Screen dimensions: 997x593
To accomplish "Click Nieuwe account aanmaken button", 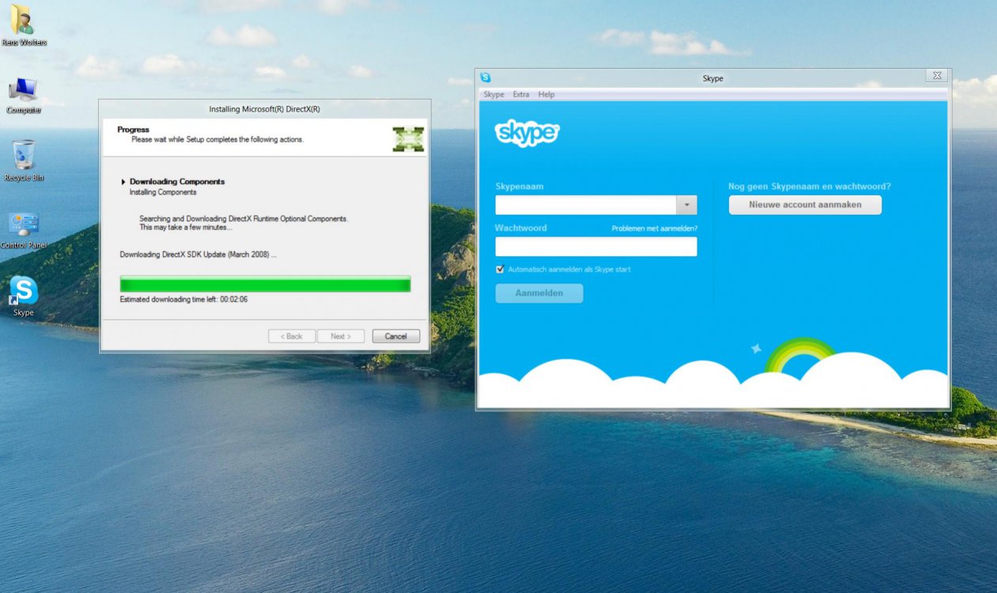I will click(805, 205).
